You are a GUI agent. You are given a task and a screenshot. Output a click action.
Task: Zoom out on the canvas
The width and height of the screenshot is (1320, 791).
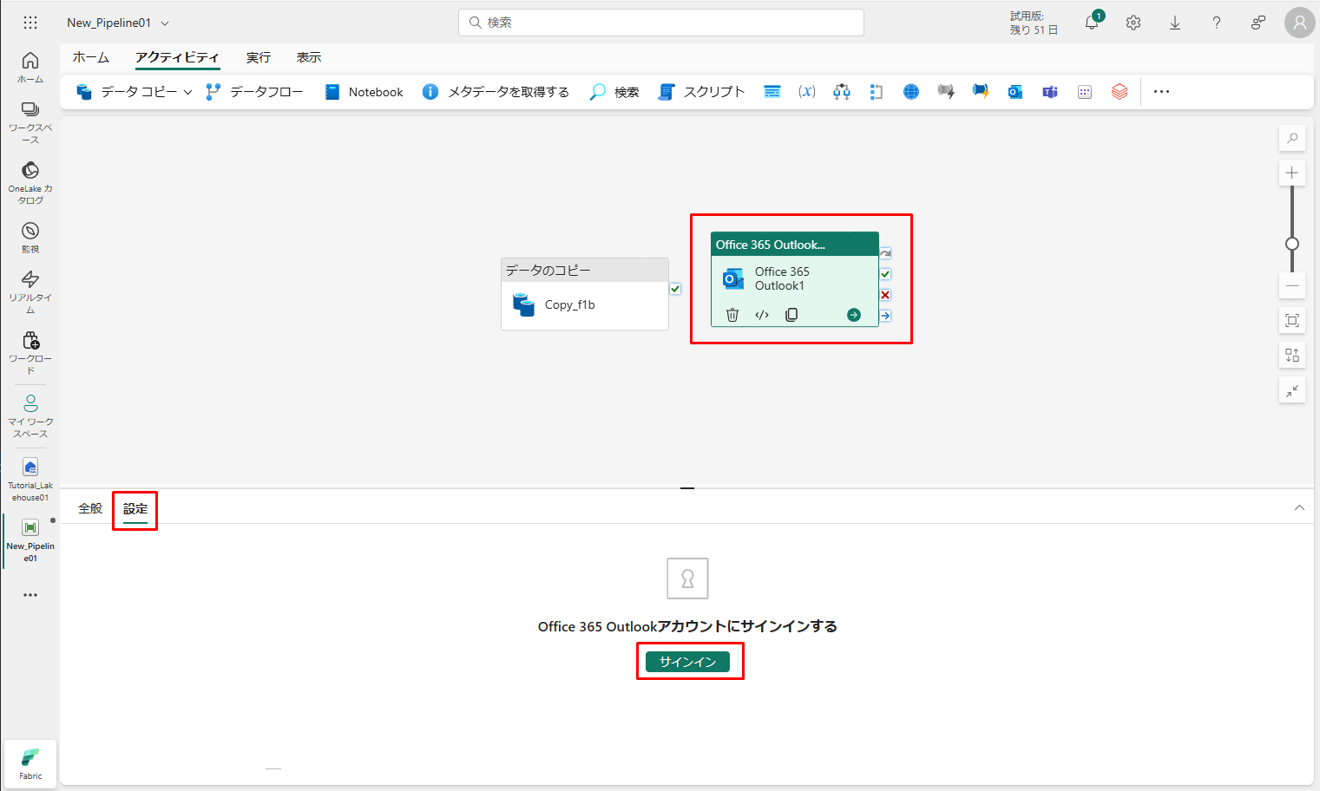[1292, 285]
